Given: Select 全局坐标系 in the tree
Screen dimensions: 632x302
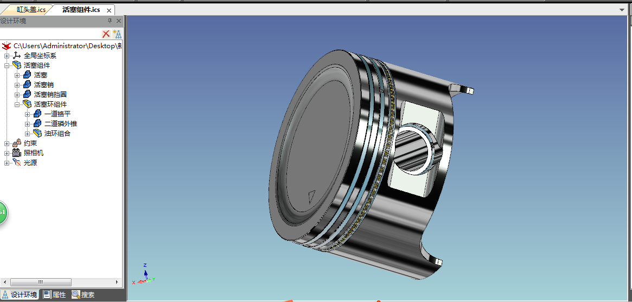Looking at the screenshot, I should pyautogui.click(x=40, y=56).
